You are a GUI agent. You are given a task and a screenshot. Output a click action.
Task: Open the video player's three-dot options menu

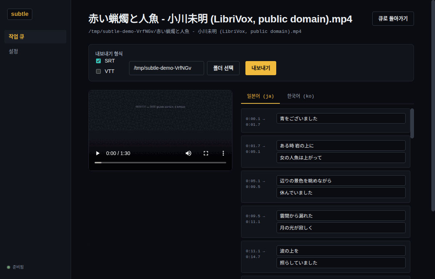[x=223, y=153]
